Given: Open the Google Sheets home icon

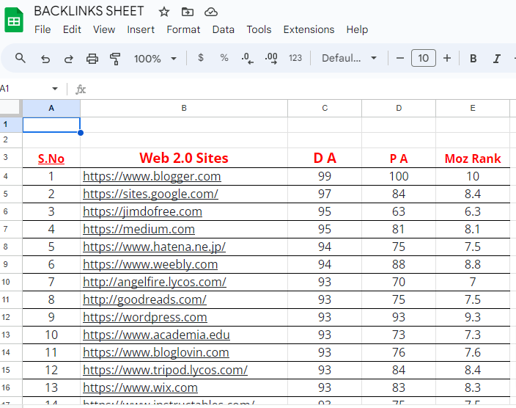Looking at the screenshot, I should coord(14,21).
